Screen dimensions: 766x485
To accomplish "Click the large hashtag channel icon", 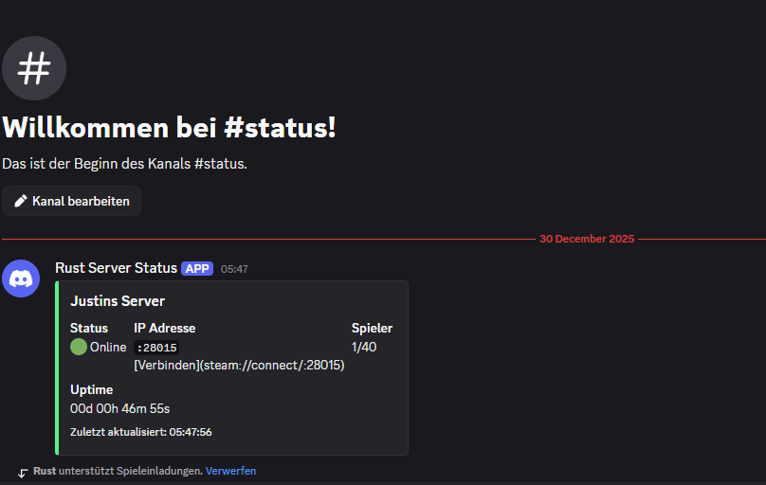I will (x=34, y=68).
